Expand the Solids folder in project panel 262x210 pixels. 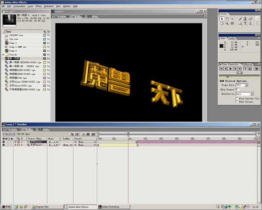(x=3, y=55)
